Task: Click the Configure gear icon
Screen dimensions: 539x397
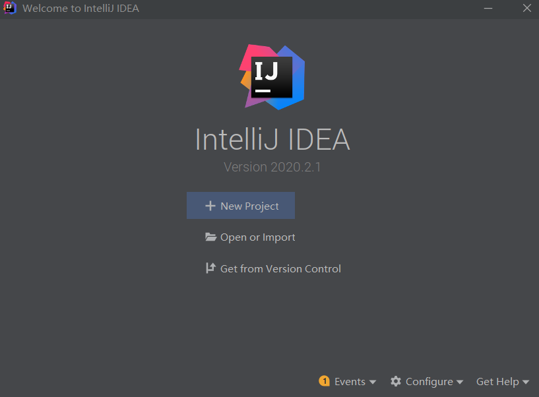Action: click(396, 381)
